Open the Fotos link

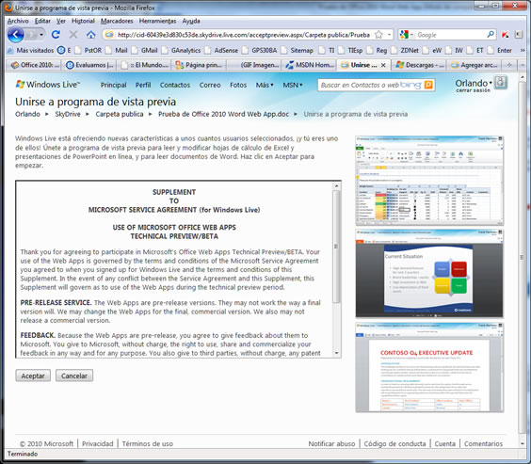point(238,85)
